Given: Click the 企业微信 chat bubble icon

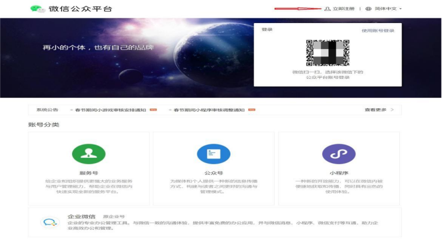Looking at the screenshot, I should click(50, 222).
